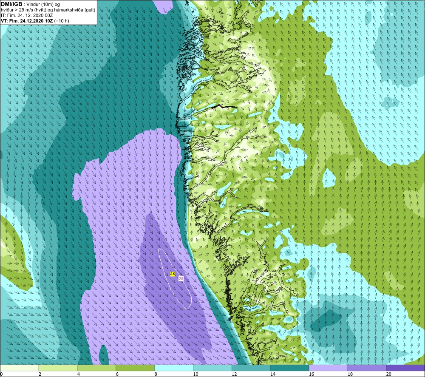Click the medium green 4–6 legend swatch
Image resolution: width=425 pixels, height=377 pixels.
[x=96, y=368]
